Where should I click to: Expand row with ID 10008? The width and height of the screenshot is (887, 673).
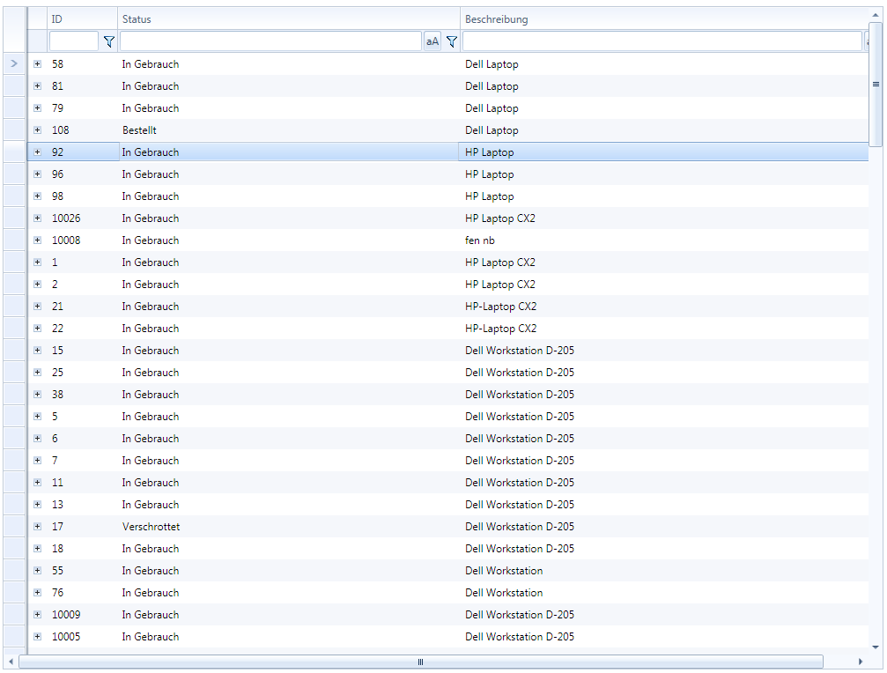point(37,240)
